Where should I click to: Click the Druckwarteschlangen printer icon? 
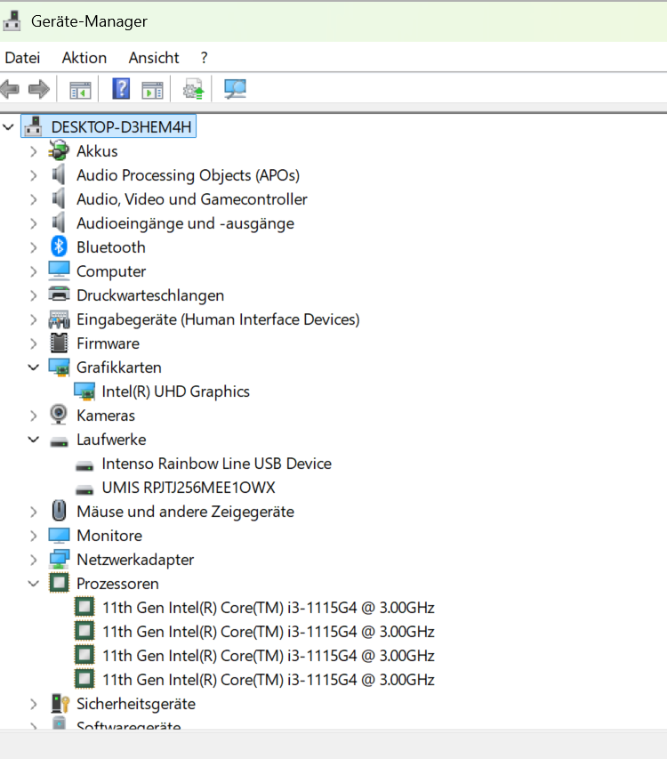[59, 295]
